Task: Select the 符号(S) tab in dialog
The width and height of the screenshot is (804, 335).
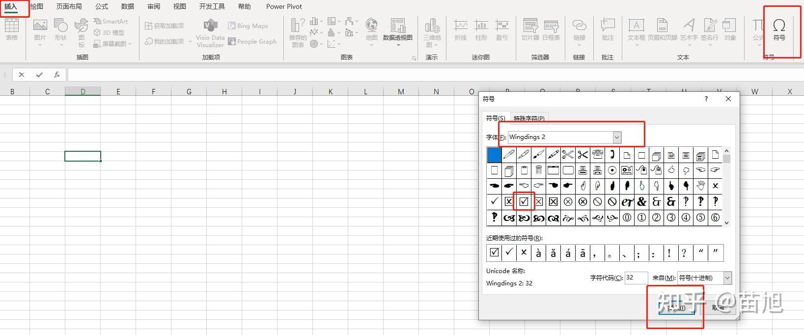Action: [x=496, y=118]
